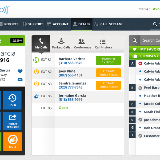This screenshot has width=160, height=160.
Task: Jump to letter C in contacts index
Action: pyautogui.click(x=132, y=104)
